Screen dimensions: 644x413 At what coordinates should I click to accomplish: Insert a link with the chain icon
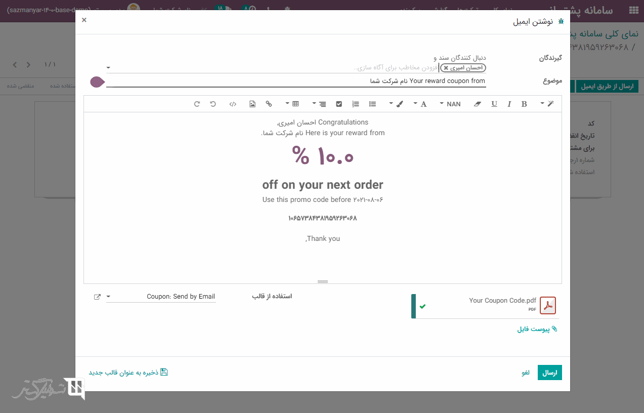pyautogui.click(x=269, y=104)
